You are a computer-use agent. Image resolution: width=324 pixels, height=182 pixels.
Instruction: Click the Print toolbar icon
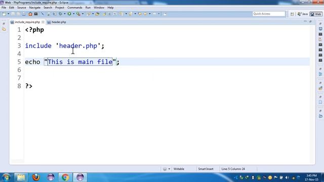[x=24, y=14]
